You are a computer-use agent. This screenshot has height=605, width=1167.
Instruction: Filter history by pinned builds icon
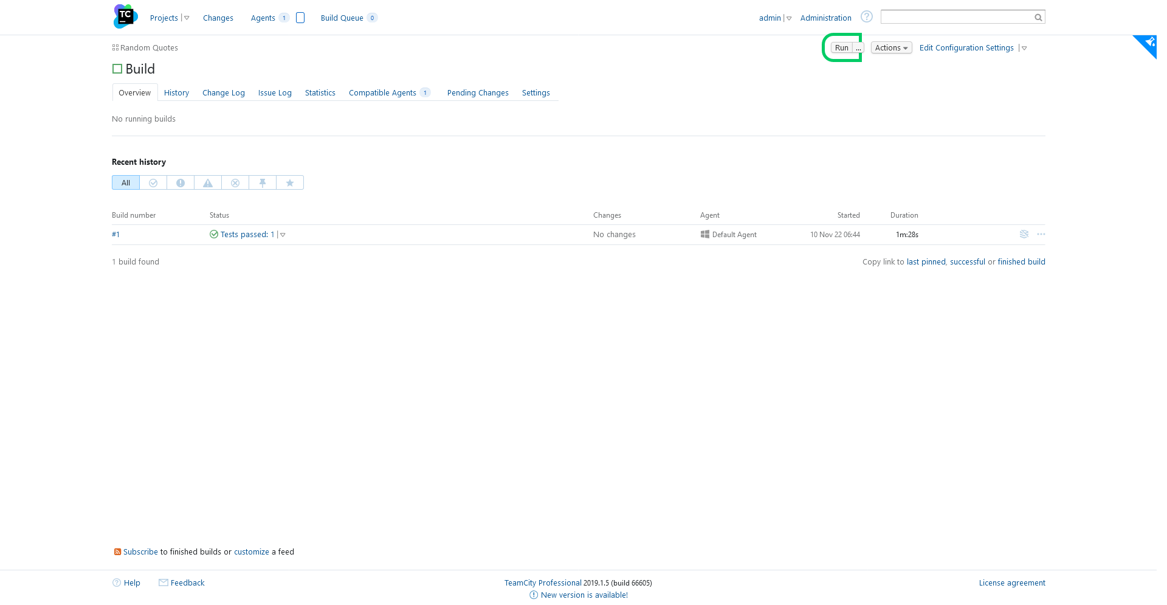pos(263,182)
